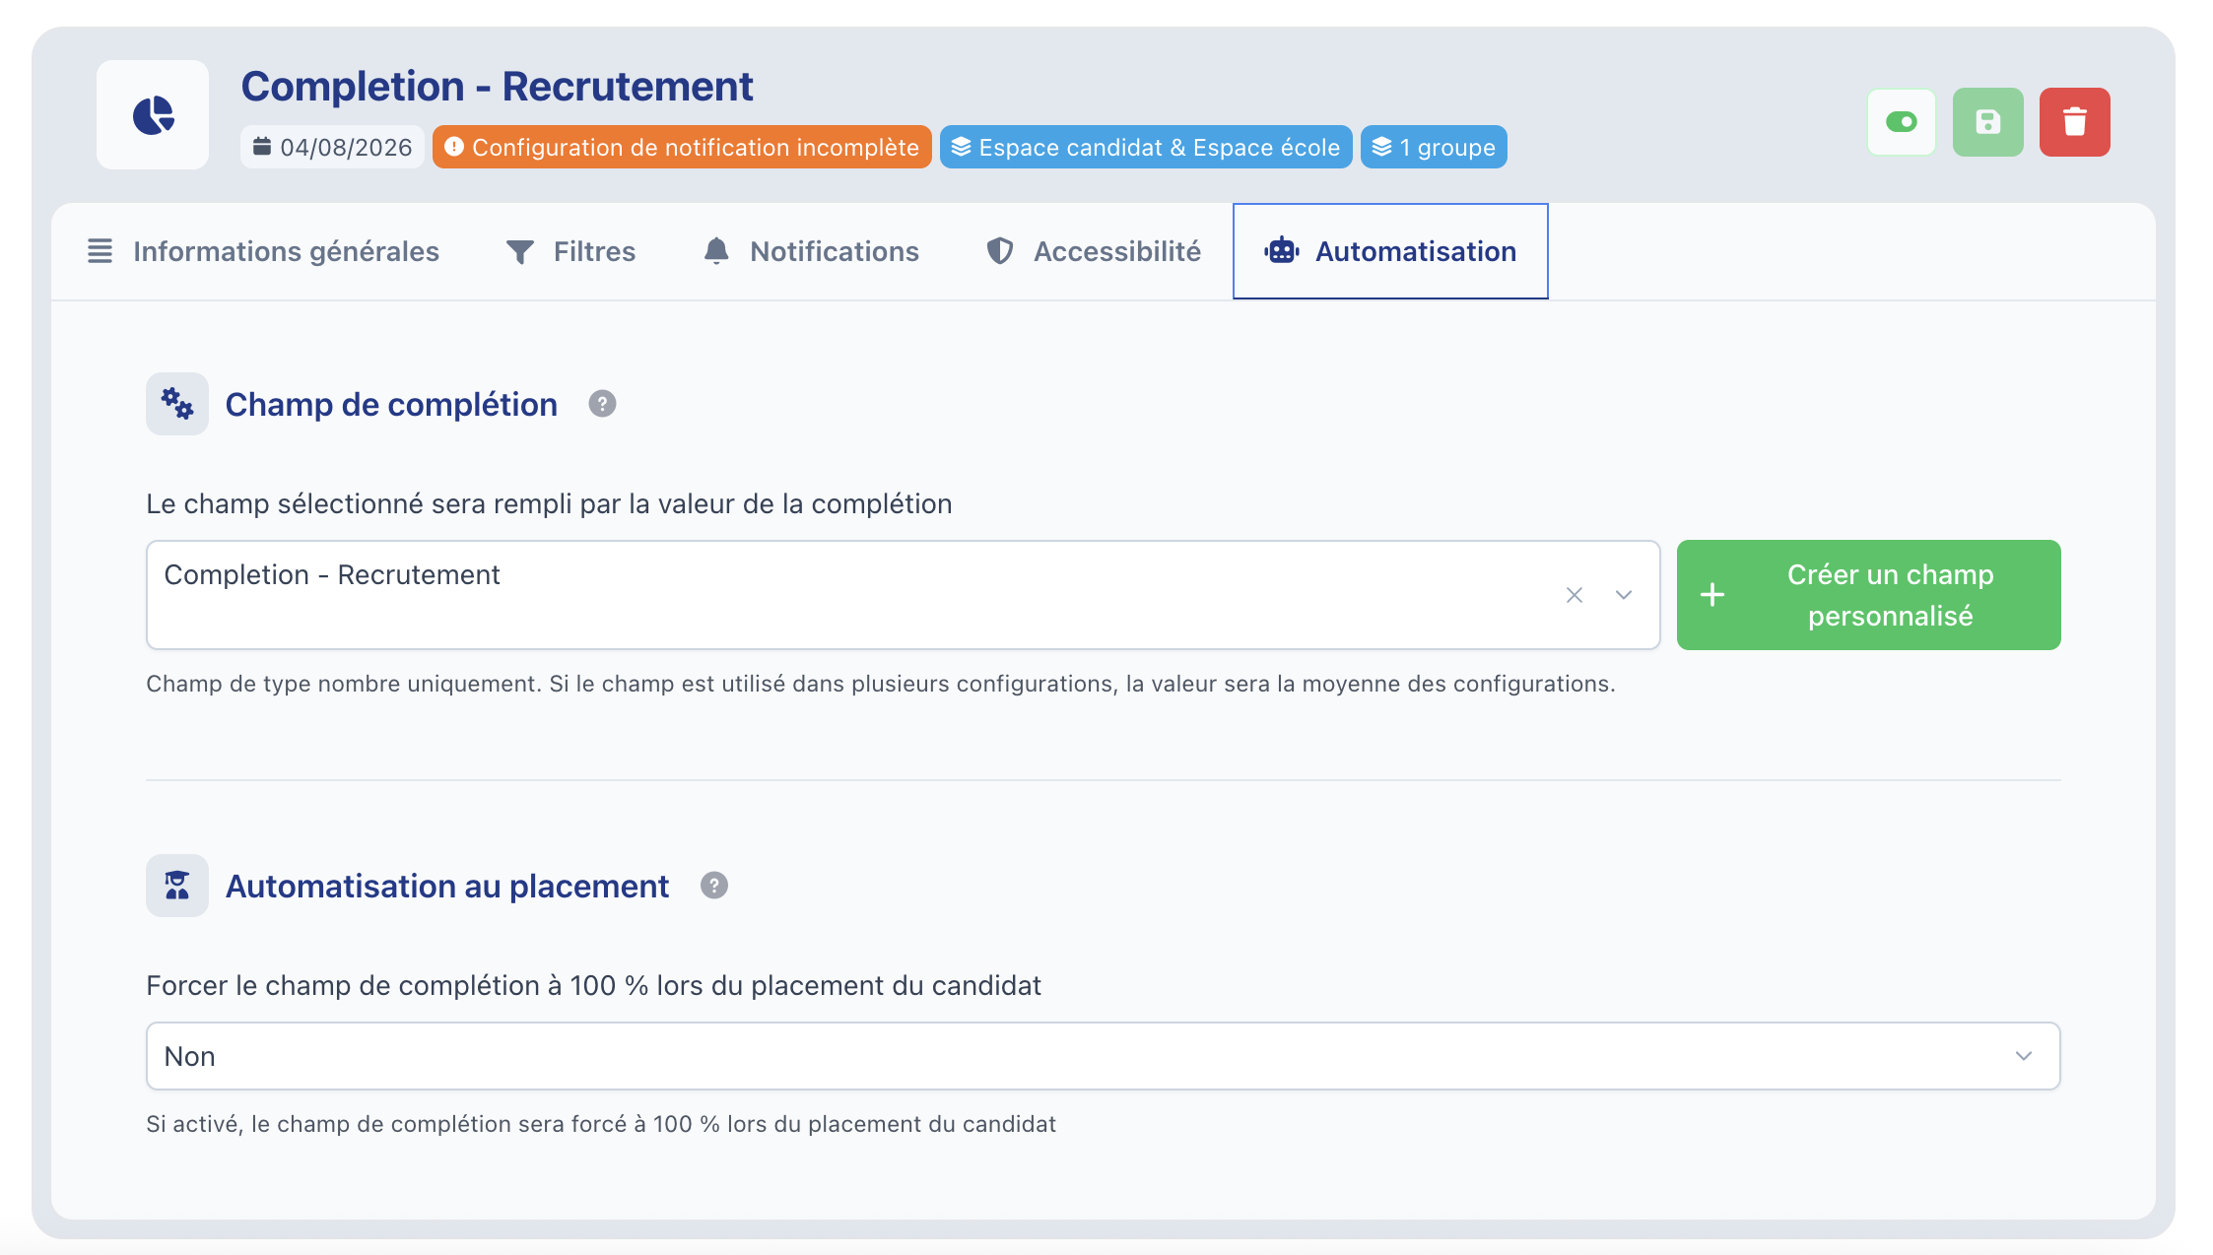Switch to Informations générales tab

pyautogui.click(x=263, y=251)
